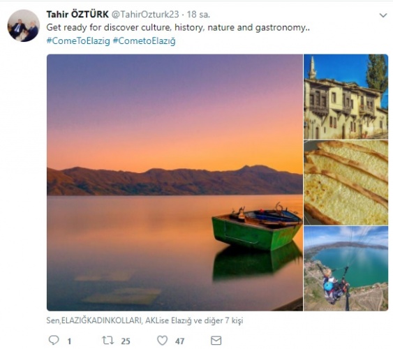Expand tweet options chevron menu
The height and width of the screenshot is (349, 393).
tap(383, 15)
